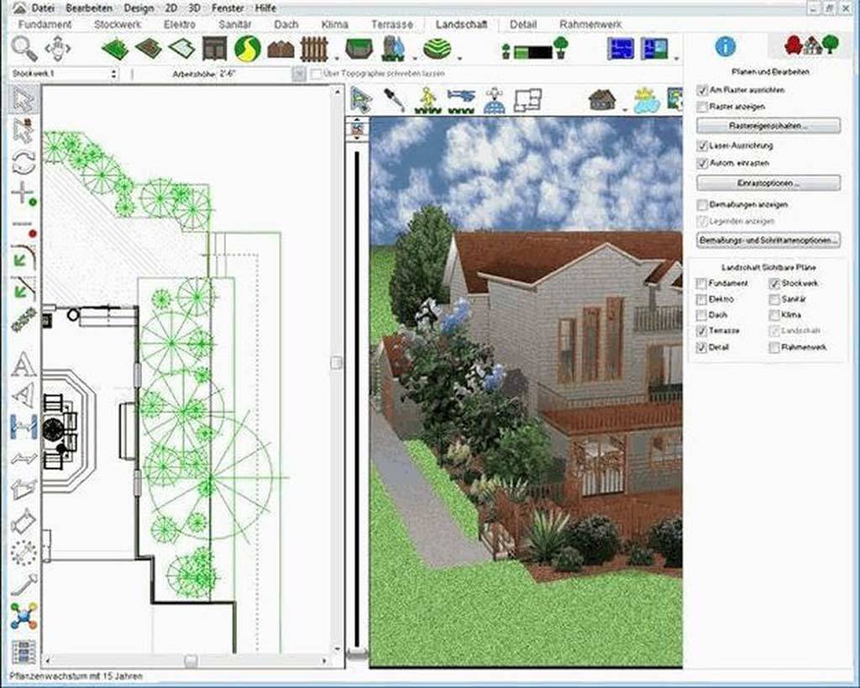Open the fence placement tool
This screenshot has height=688, width=860.
pyautogui.click(x=312, y=49)
